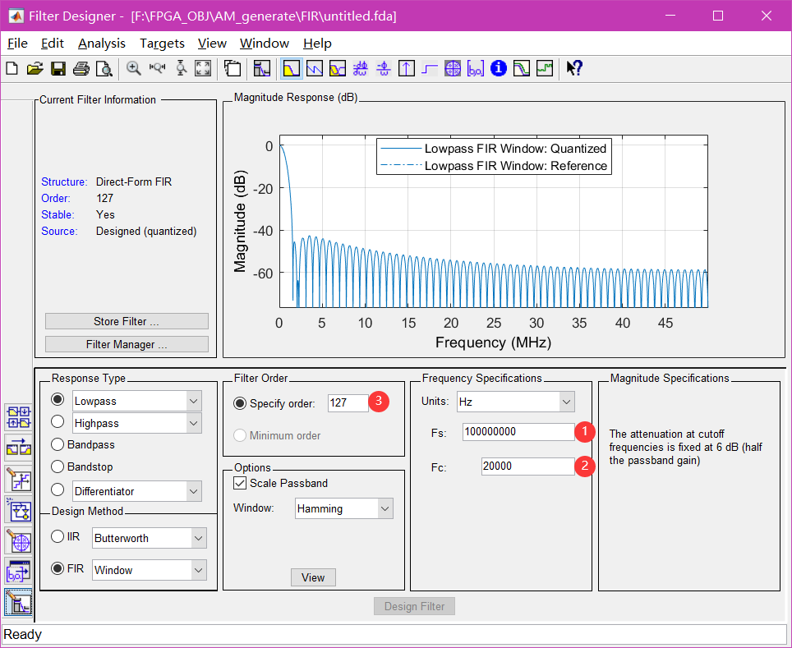The image size is (792, 648).
Task: Show Filter Information
Action: tap(499, 68)
